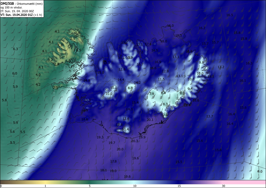Click the 11.5 value on the map
Screen dimensions: 266x188
pyautogui.click(x=161, y=79)
